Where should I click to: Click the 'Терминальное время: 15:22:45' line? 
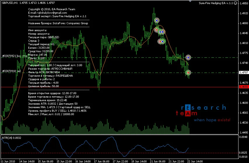pyautogui.click(x=48, y=100)
